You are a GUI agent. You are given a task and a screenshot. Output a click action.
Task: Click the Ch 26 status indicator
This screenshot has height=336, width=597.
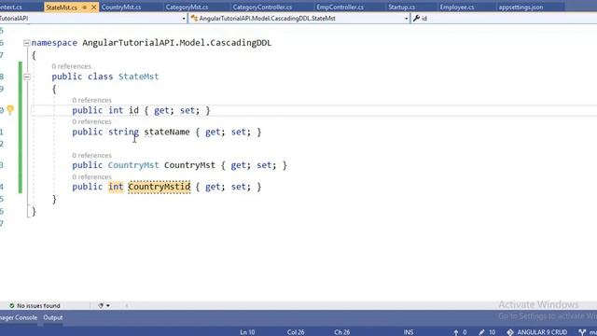tap(342, 332)
